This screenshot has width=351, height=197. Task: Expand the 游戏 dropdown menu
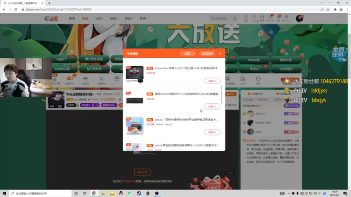[x=129, y=18]
